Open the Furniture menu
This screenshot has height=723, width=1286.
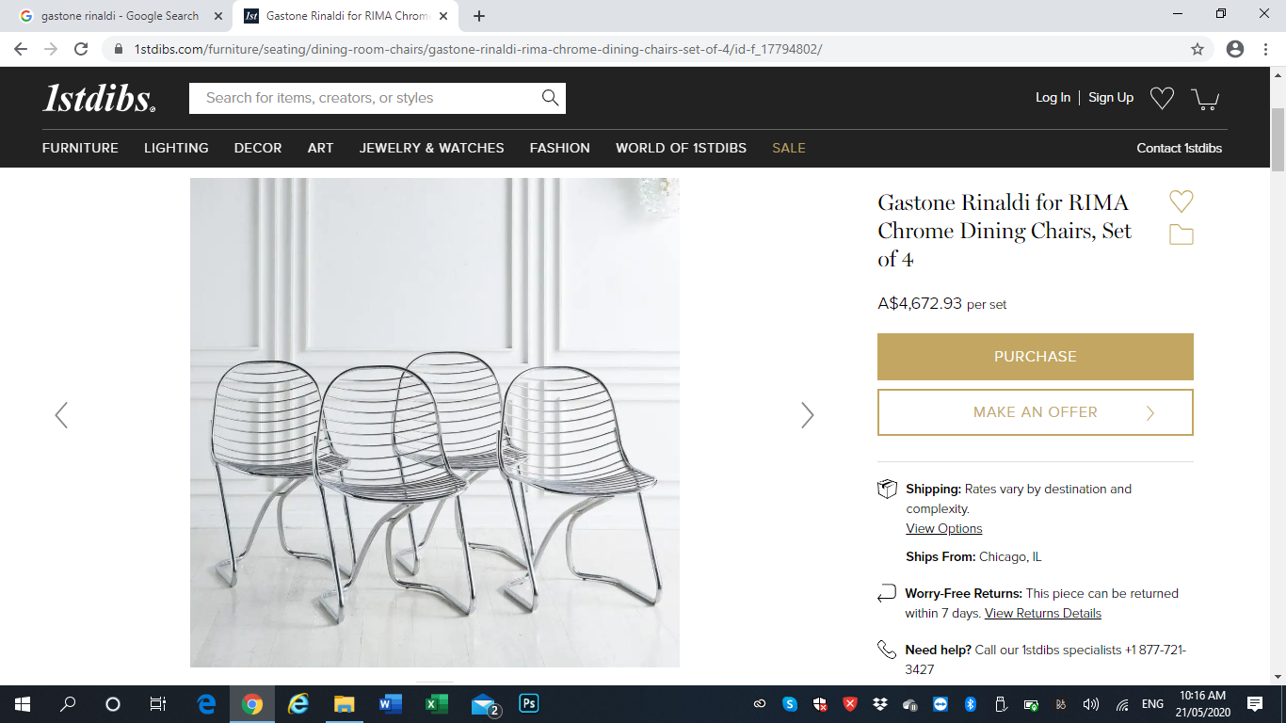[x=80, y=148]
